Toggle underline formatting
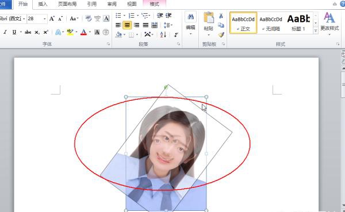The height and width of the screenshot is (212, 345). [14, 32]
